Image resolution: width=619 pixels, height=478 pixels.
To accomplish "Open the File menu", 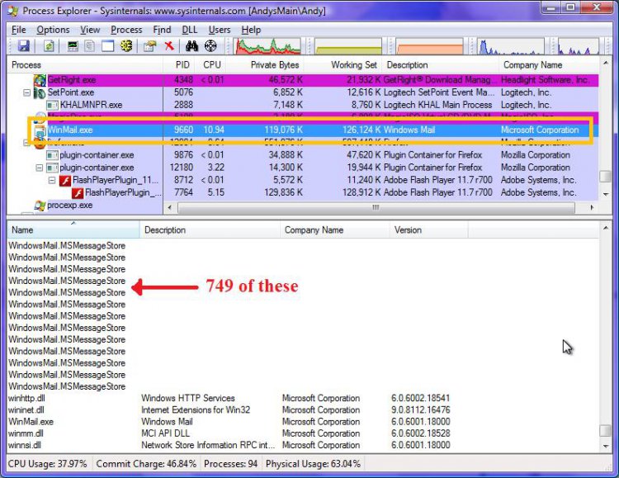I will [x=18, y=30].
